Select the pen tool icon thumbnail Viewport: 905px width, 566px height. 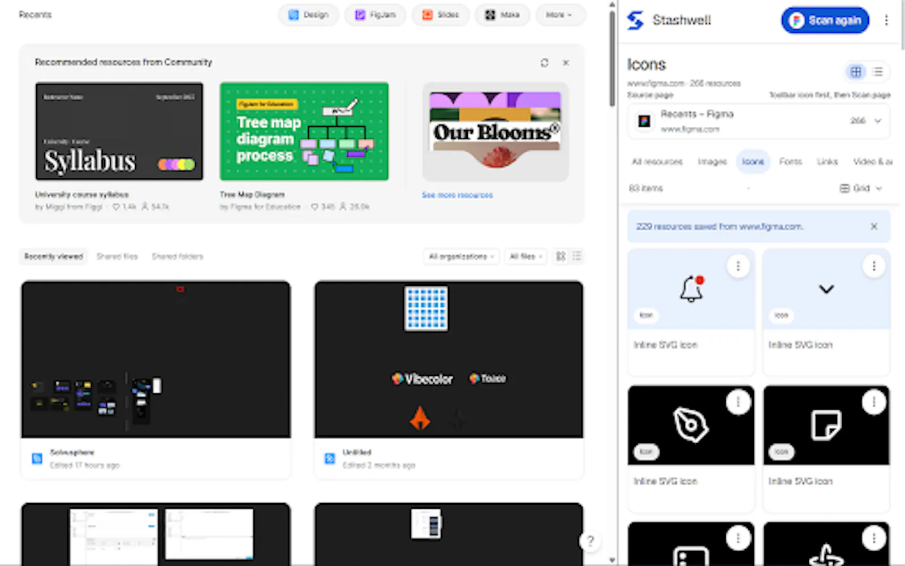pyautogui.click(x=691, y=426)
